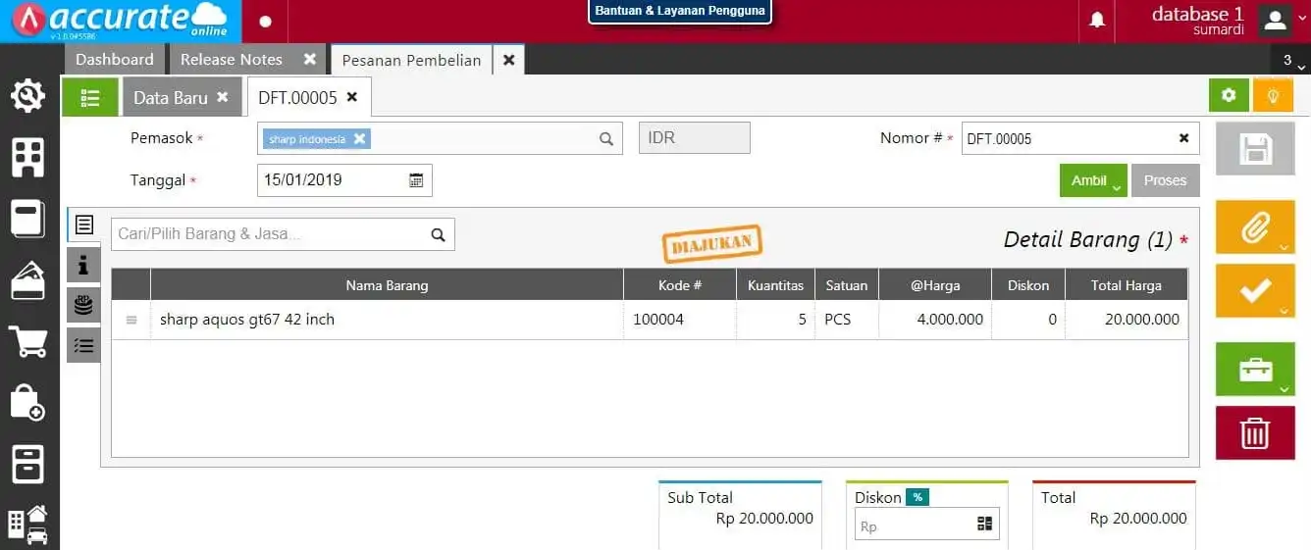
Task: Remove the sharp indonesia supplier tag
Action: 359,139
